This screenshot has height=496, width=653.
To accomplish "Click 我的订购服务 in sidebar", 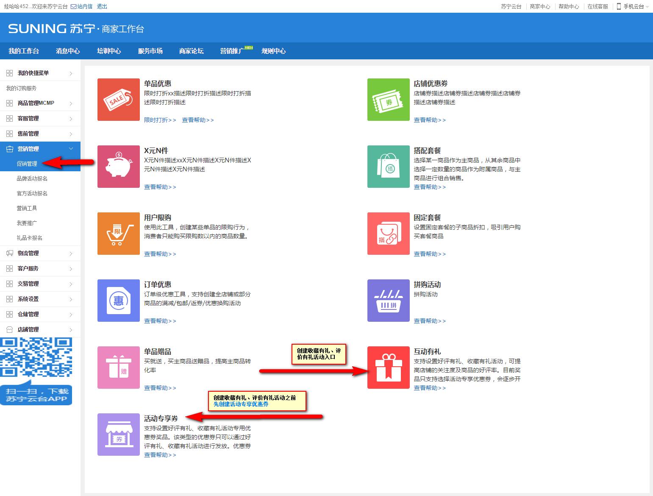I will click(x=21, y=88).
